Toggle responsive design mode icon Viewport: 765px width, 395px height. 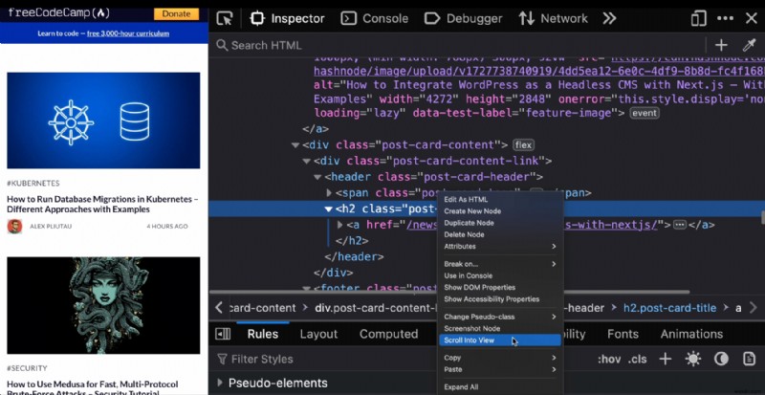click(x=698, y=18)
